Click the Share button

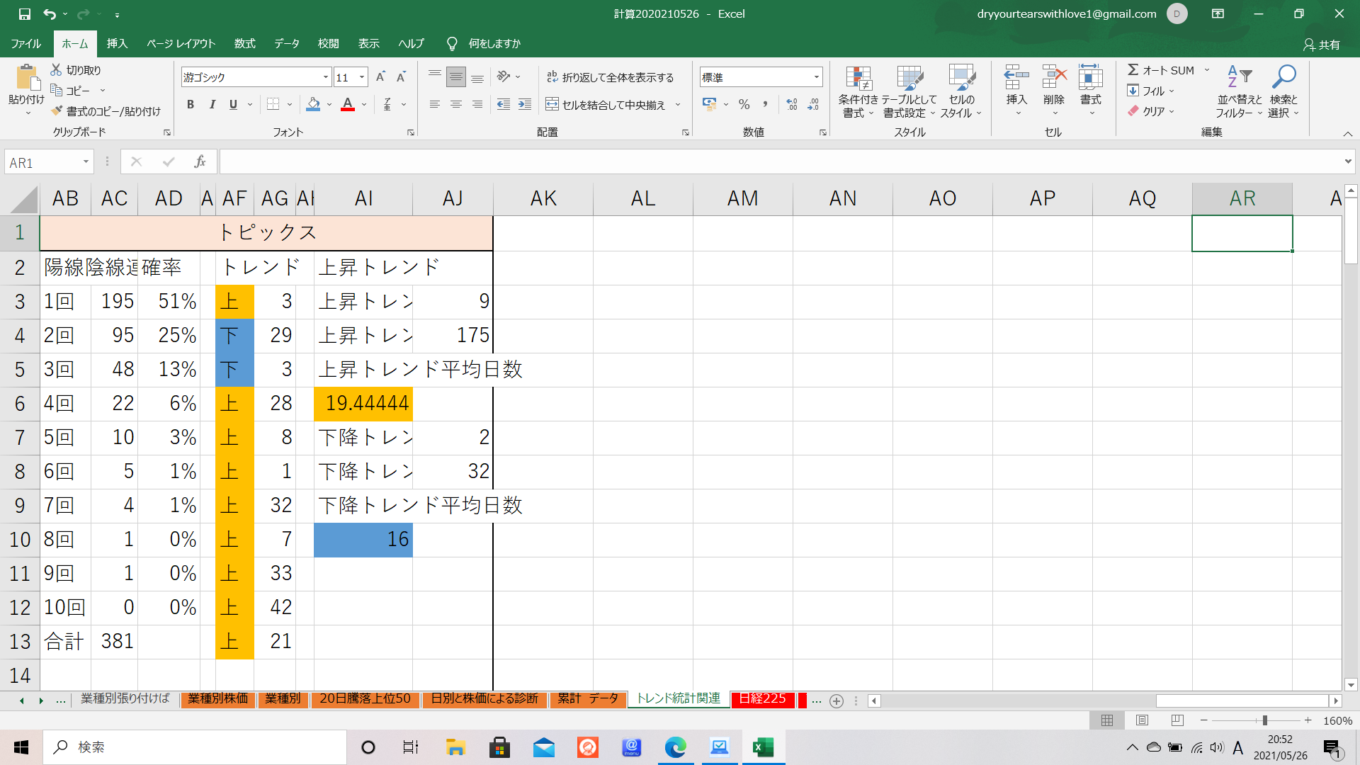1322,45
